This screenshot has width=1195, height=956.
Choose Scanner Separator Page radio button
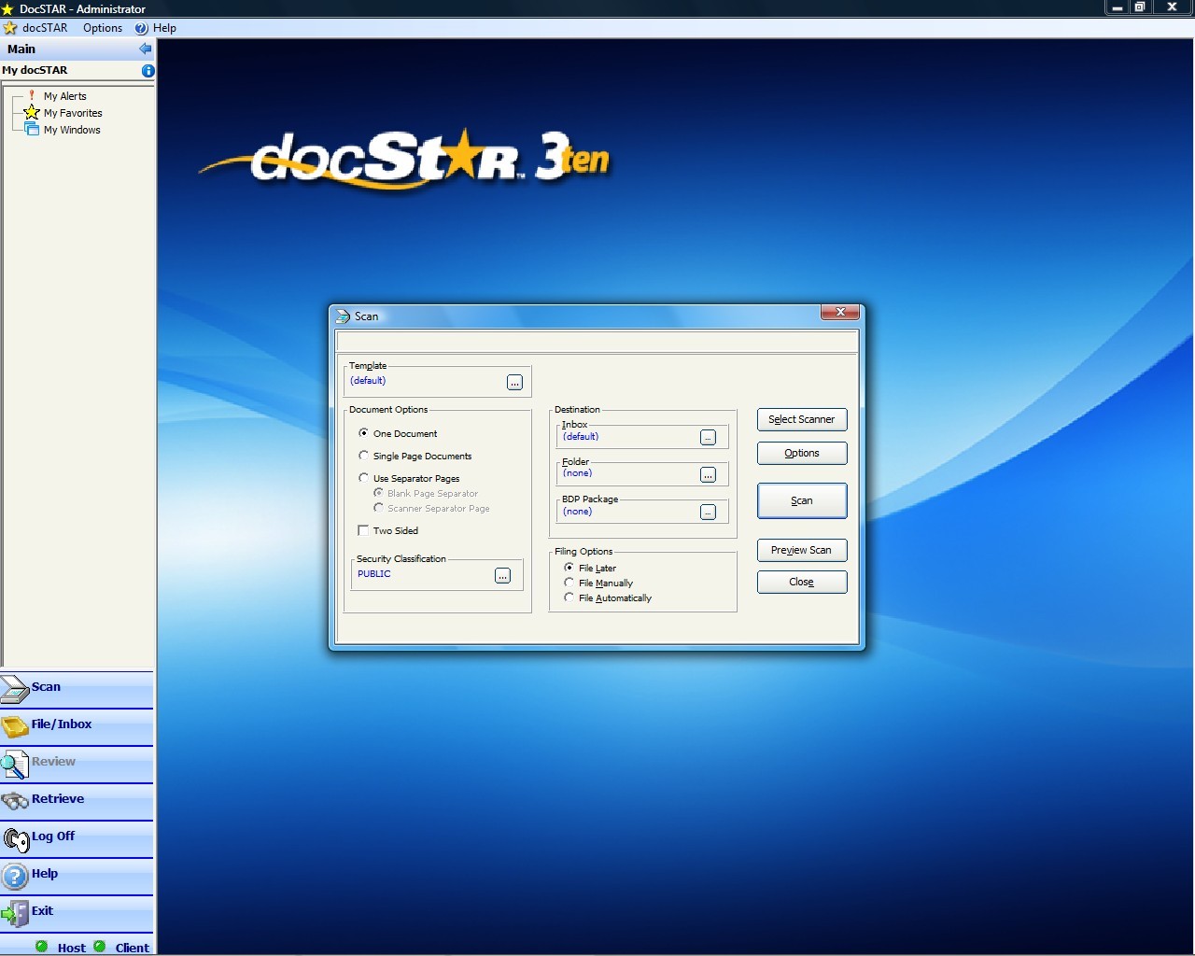tap(378, 508)
